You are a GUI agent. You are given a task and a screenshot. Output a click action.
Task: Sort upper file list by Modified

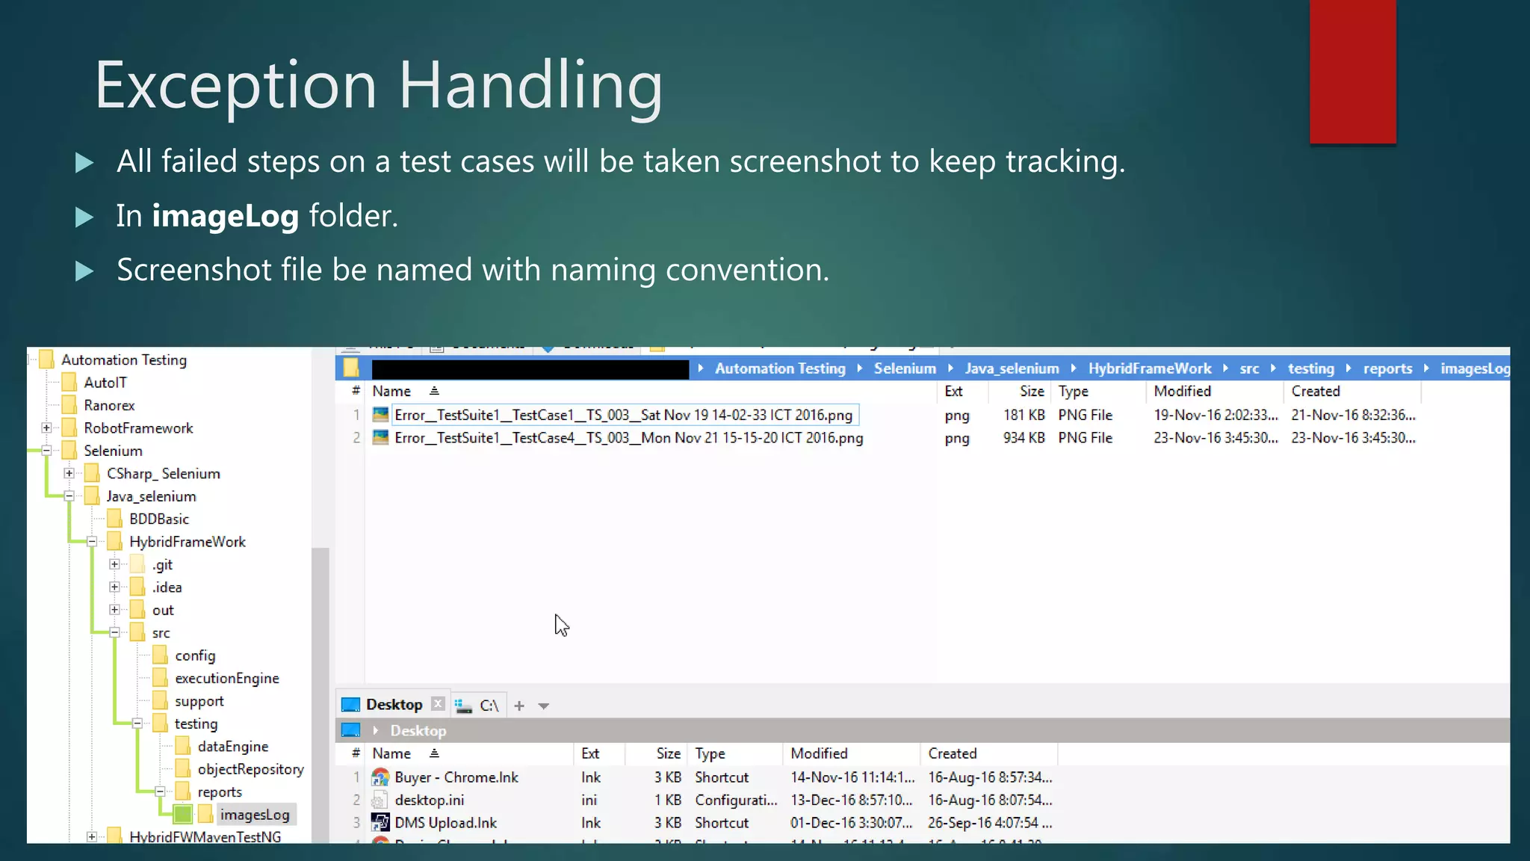[1214, 391]
